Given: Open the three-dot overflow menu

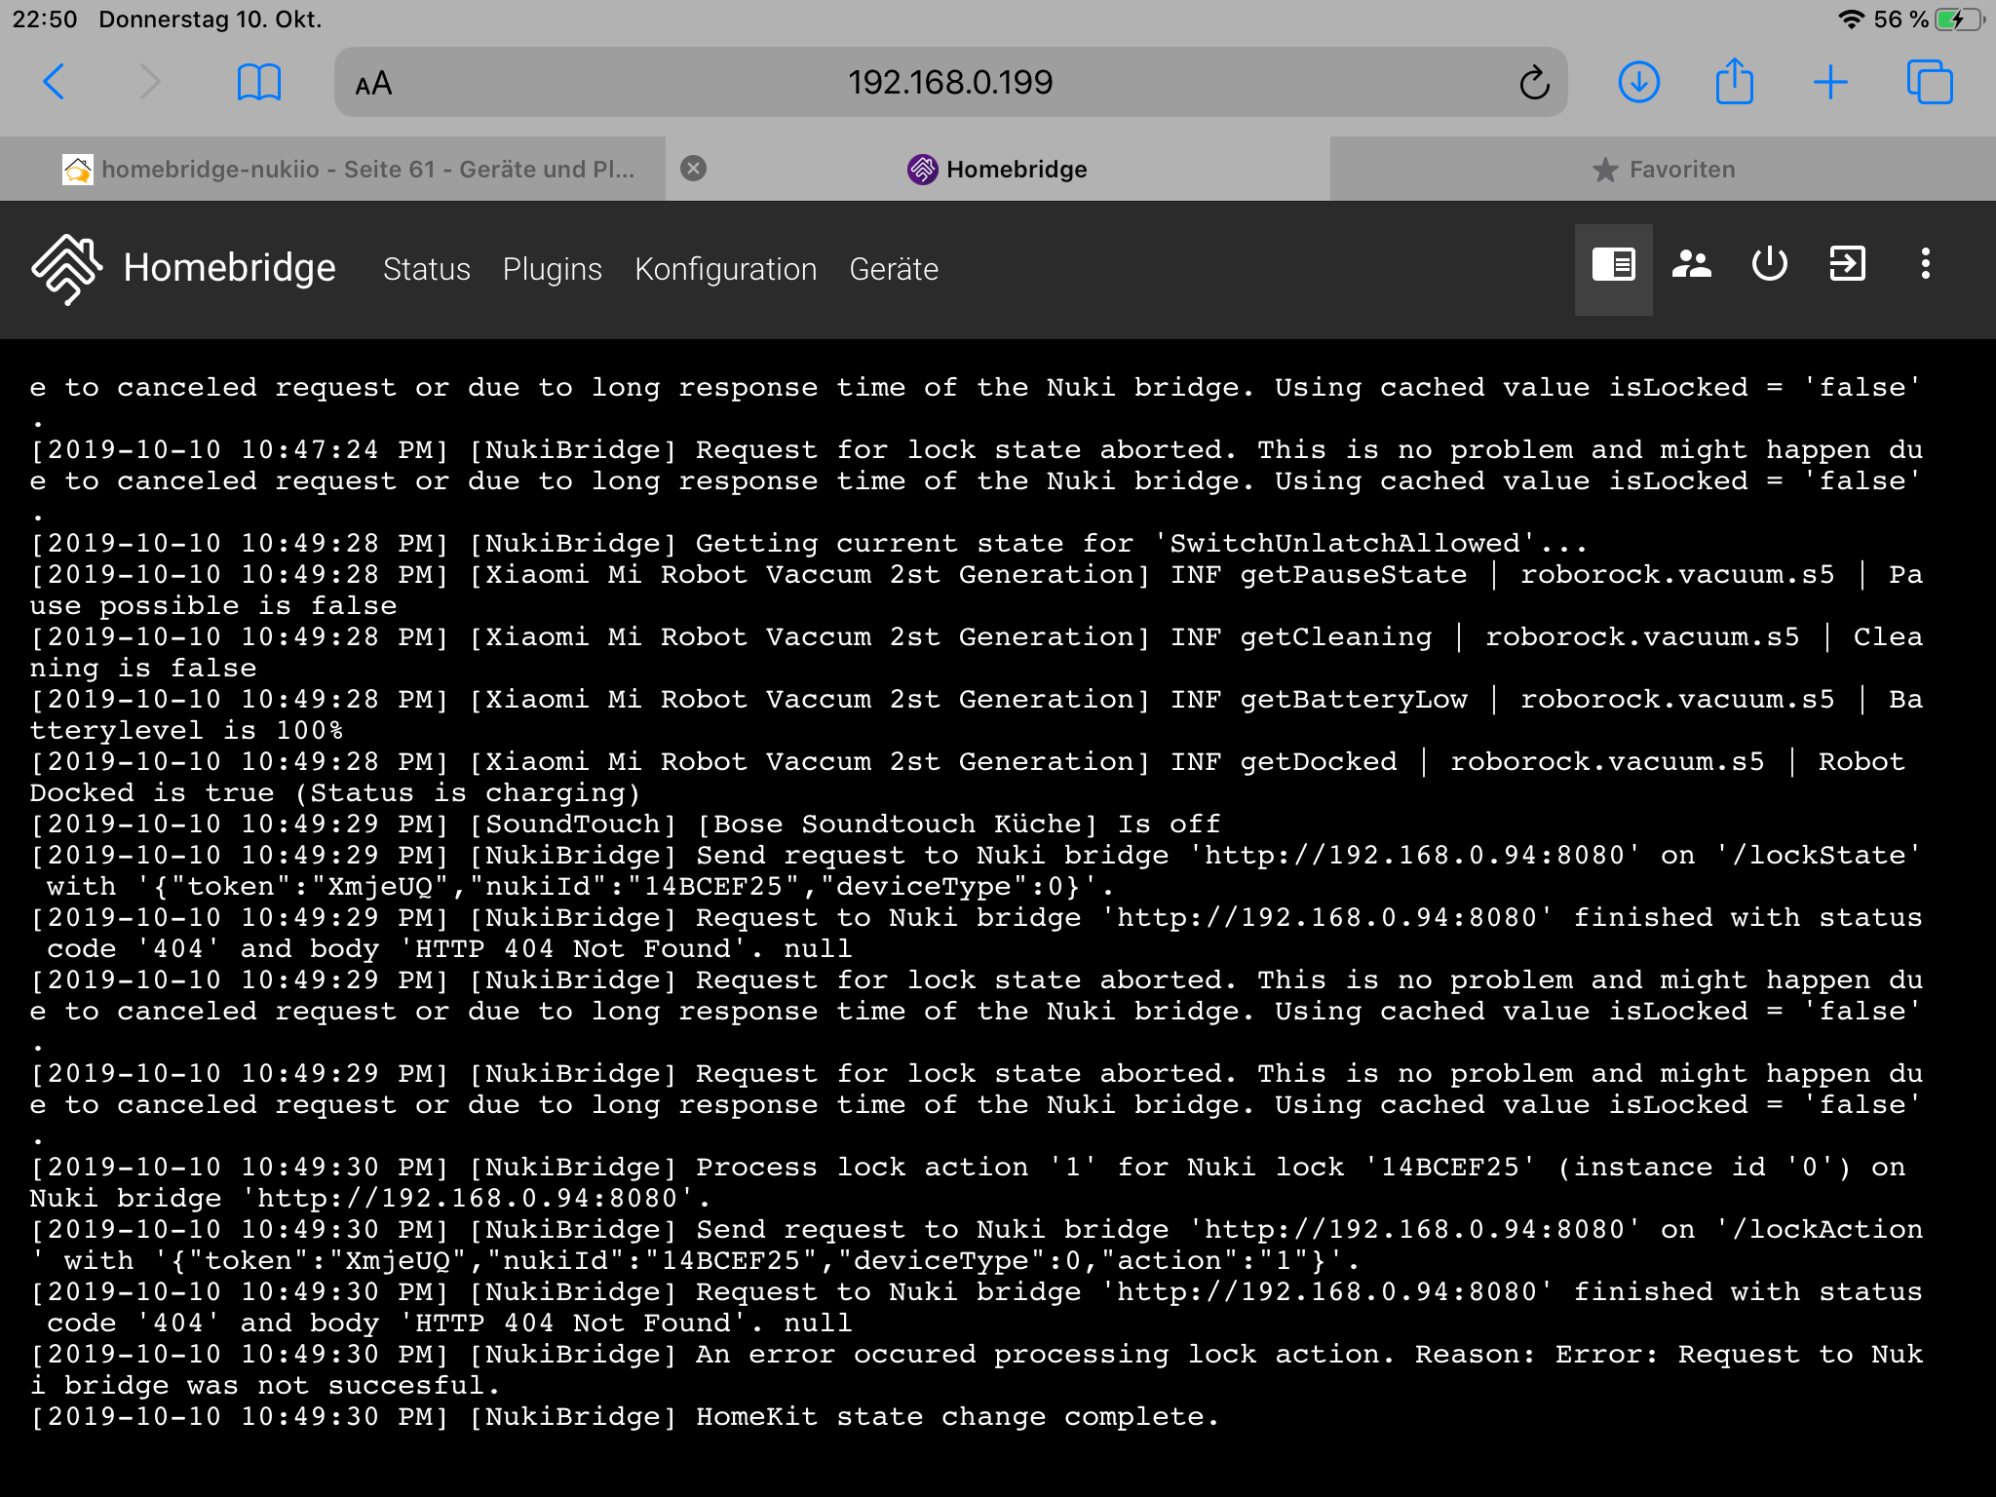Looking at the screenshot, I should (x=1925, y=265).
